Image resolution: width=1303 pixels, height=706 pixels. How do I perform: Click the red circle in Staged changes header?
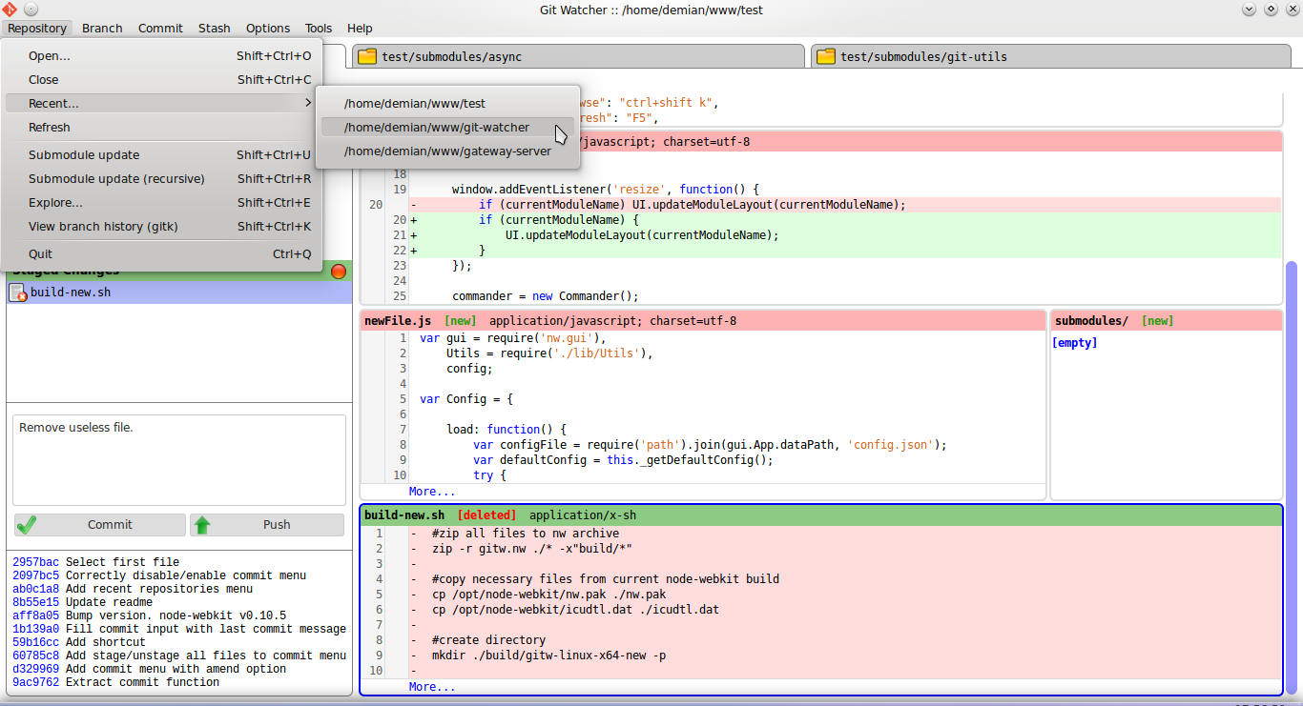coord(338,272)
